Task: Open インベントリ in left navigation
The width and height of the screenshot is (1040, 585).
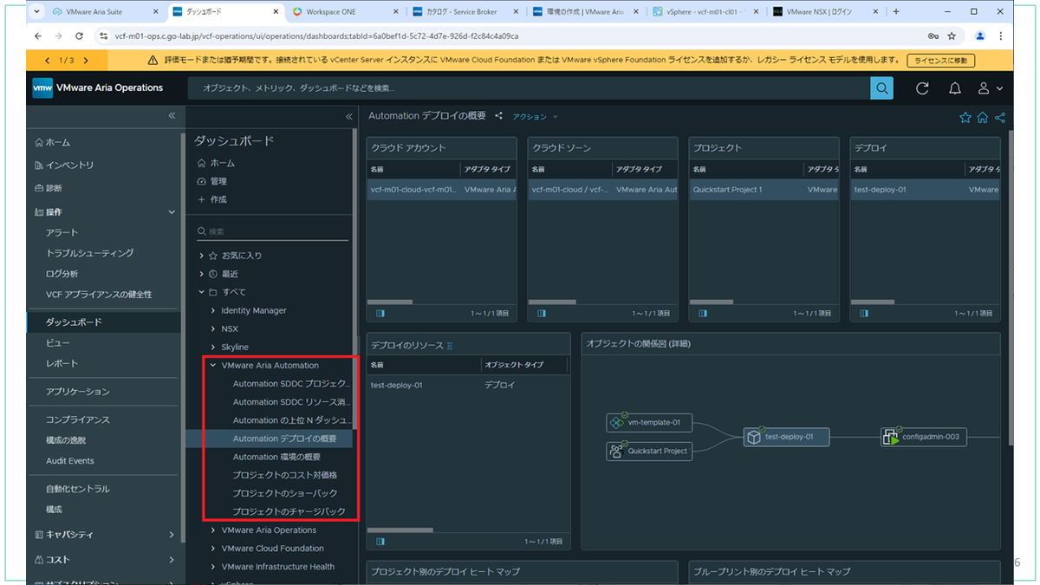Action: point(69,165)
